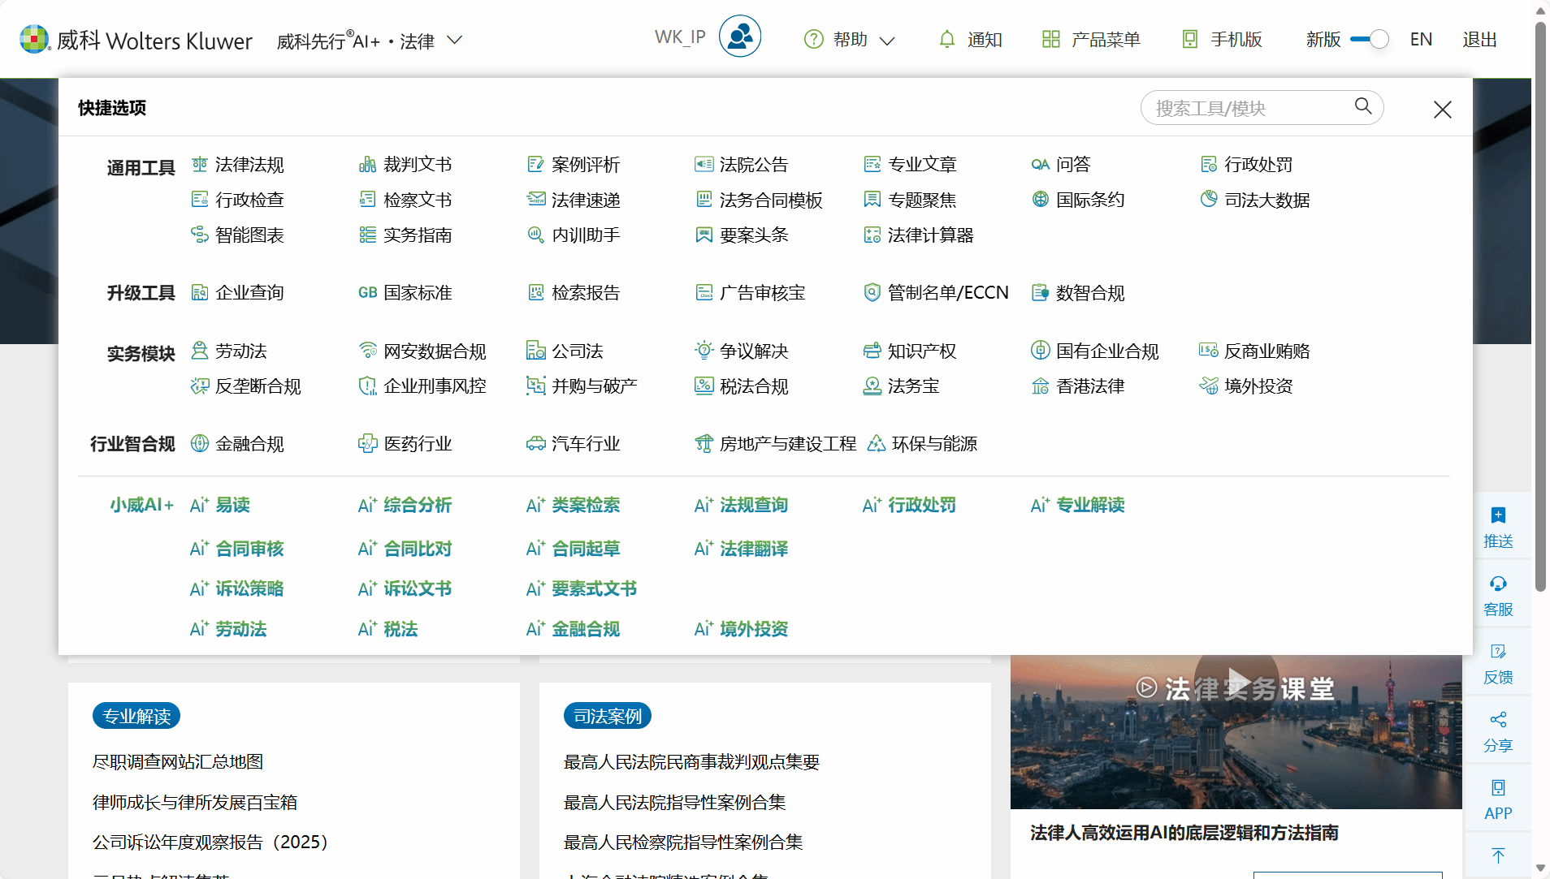Image resolution: width=1550 pixels, height=879 pixels.
Task: Click the search magnifier icon
Action: point(1362,106)
